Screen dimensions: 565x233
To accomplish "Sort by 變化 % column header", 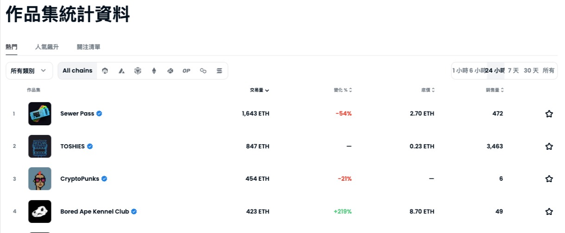I will (343, 90).
